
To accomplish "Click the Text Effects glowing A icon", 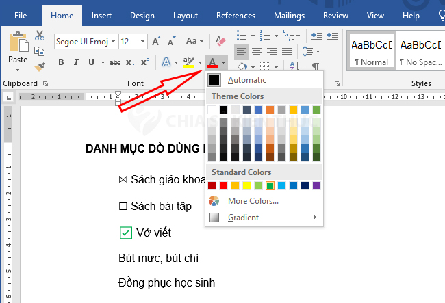I will click(x=166, y=63).
